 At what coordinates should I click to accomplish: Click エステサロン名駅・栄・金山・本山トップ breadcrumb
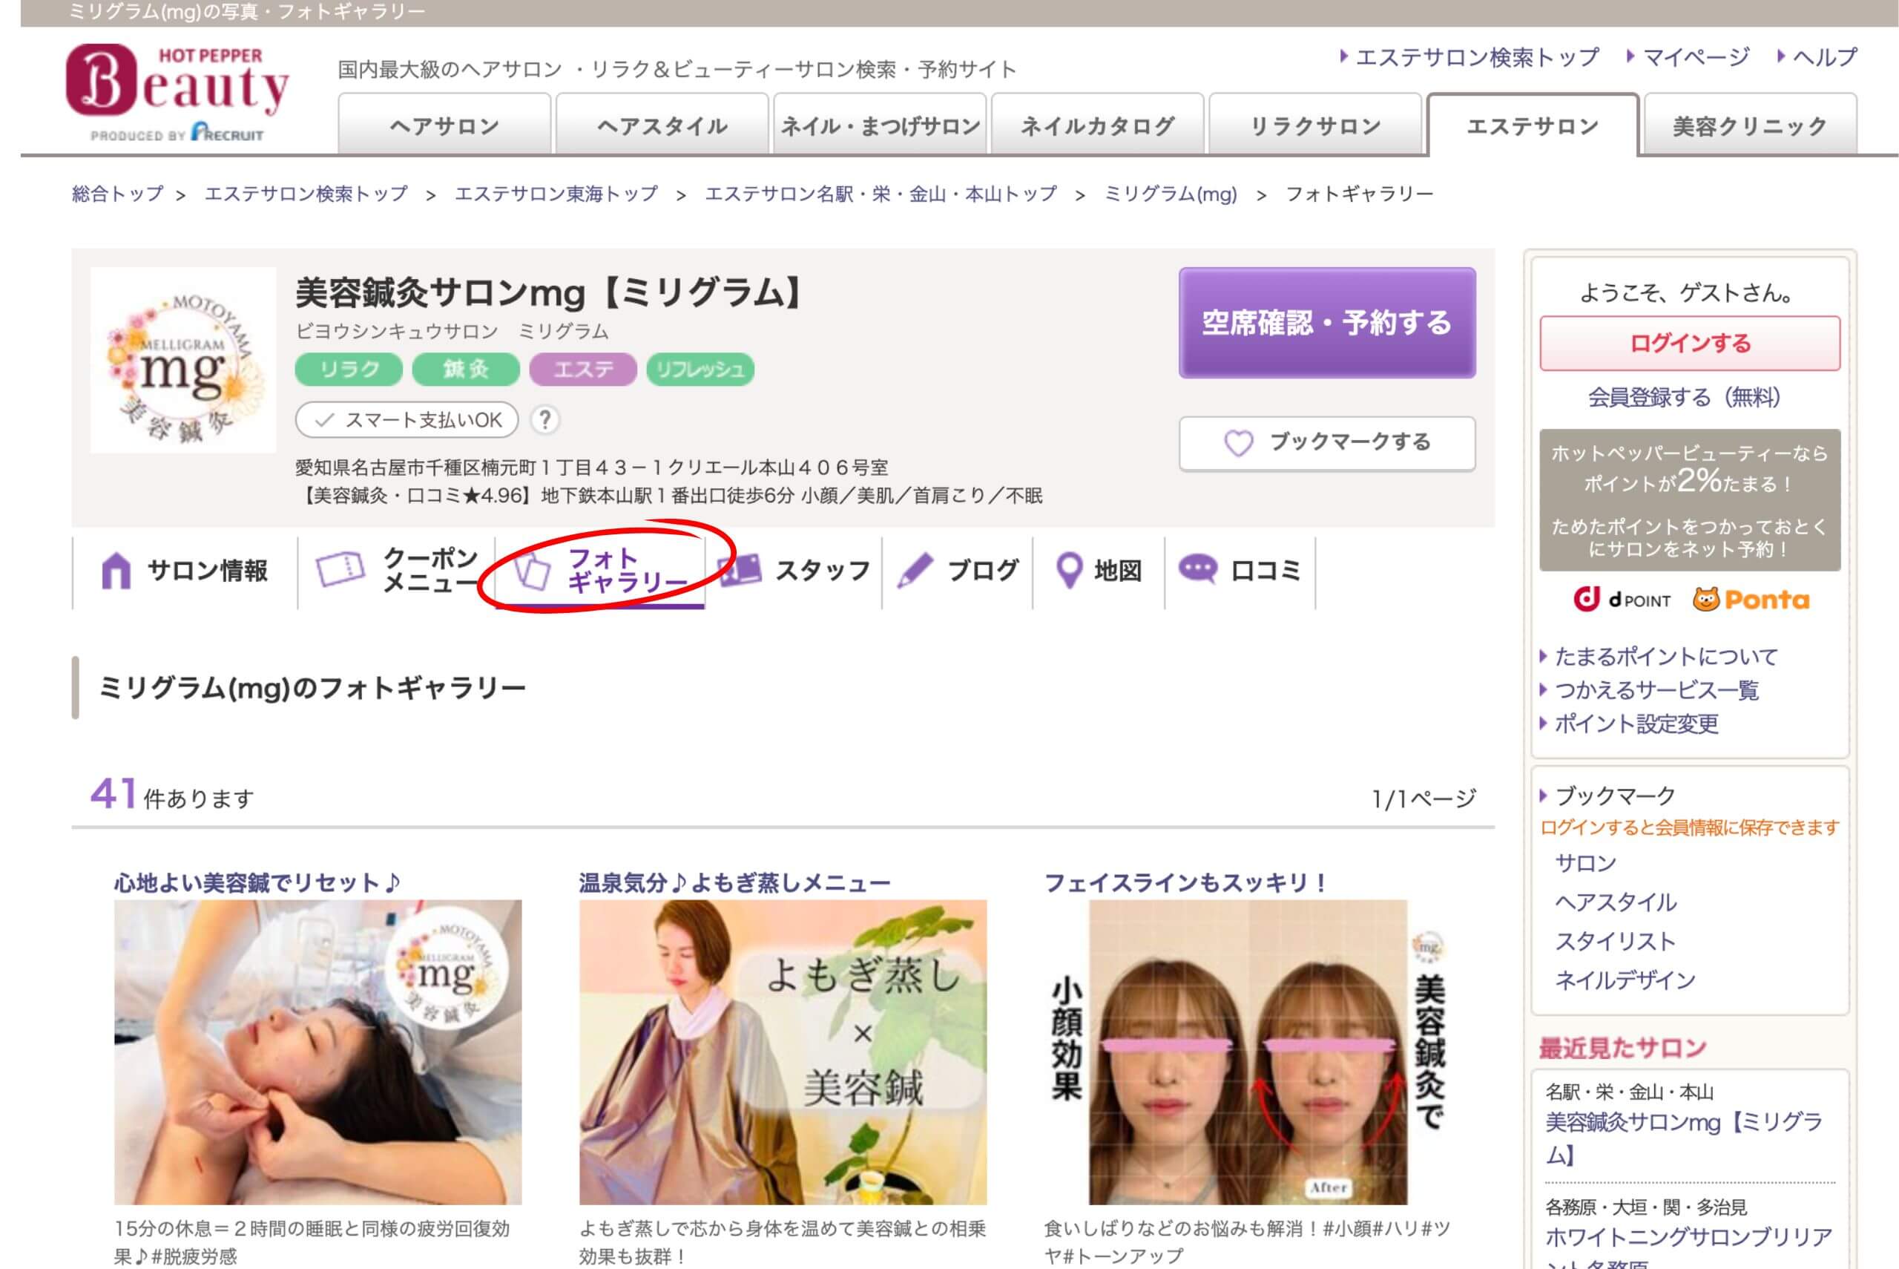coord(881,194)
